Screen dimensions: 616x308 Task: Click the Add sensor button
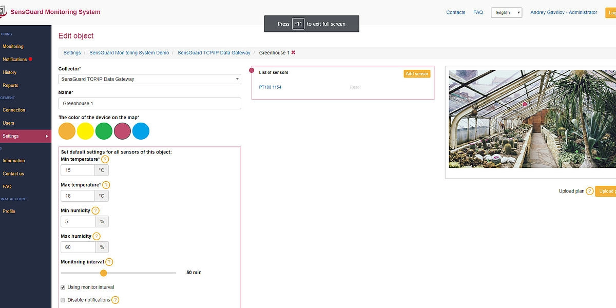coord(417,74)
